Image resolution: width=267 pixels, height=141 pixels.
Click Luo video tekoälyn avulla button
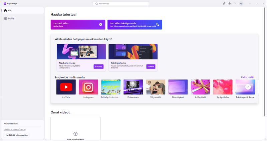point(135,25)
